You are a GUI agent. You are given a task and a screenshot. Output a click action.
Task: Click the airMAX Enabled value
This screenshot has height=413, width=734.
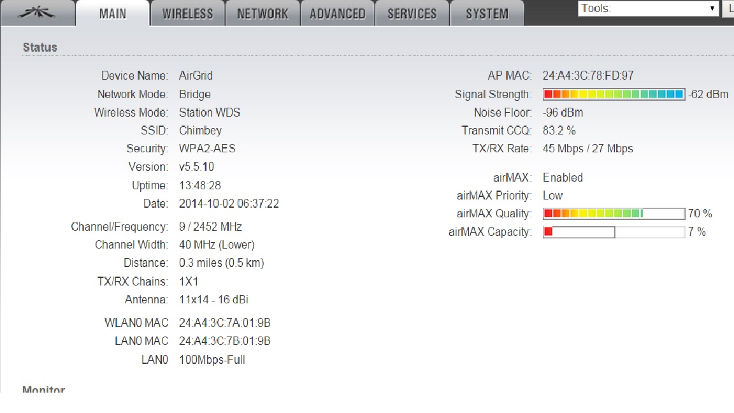pyautogui.click(x=563, y=177)
